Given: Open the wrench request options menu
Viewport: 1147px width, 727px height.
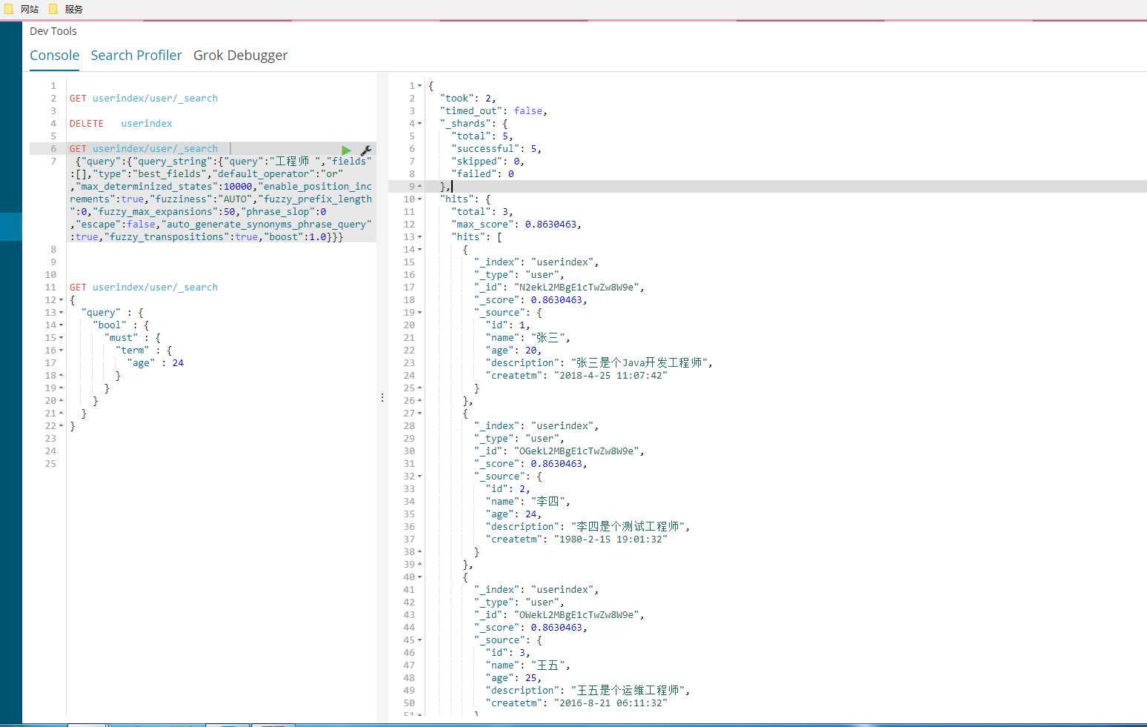Looking at the screenshot, I should [x=365, y=150].
